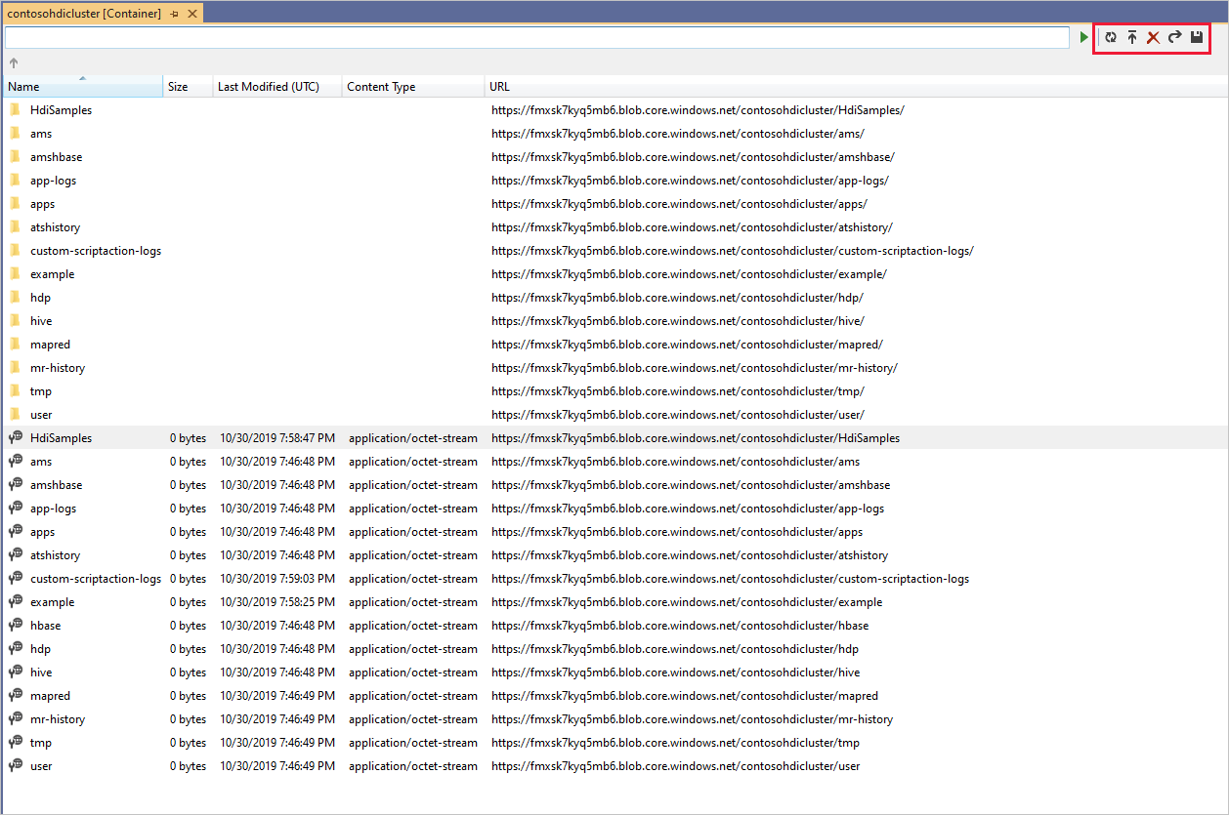Refresh the blob container listing
Viewport: 1229px width, 815px height.
(1112, 37)
